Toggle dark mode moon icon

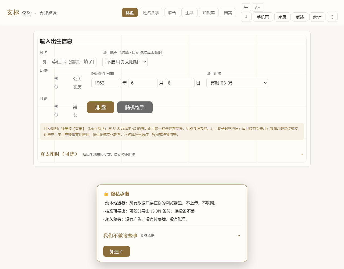point(332,17)
